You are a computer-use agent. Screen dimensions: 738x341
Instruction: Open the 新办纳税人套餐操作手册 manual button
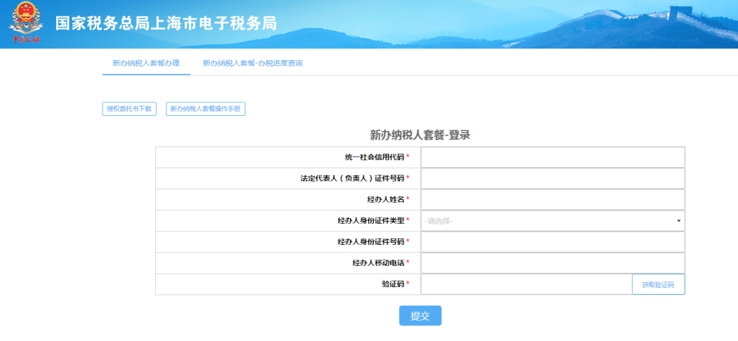pos(205,109)
